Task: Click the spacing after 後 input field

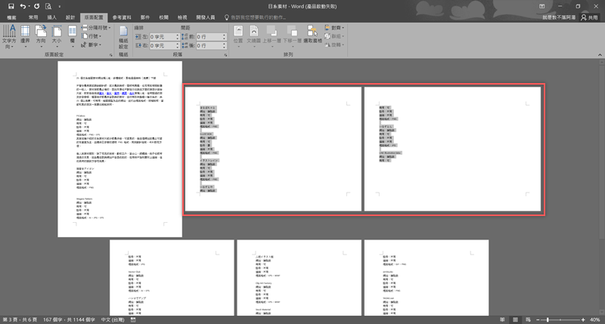Action: pos(209,45)
